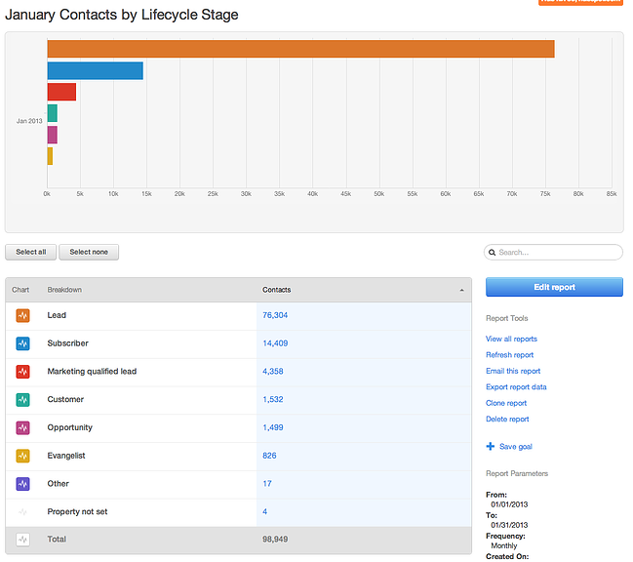Click the Jan 2013 axis label
The width and height of the screenshot is (633, 562).
point(29,121)
